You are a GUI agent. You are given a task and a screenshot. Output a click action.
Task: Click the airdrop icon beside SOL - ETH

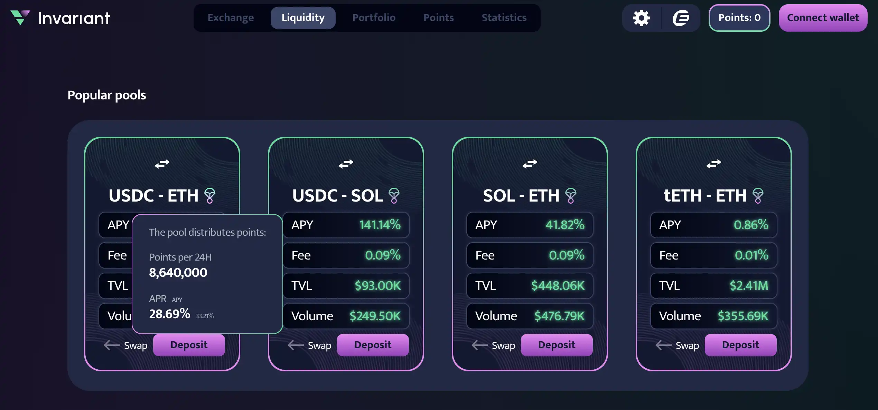(571, 196)
